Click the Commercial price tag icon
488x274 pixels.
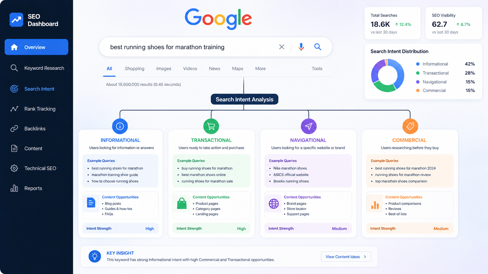coord(410,126)
